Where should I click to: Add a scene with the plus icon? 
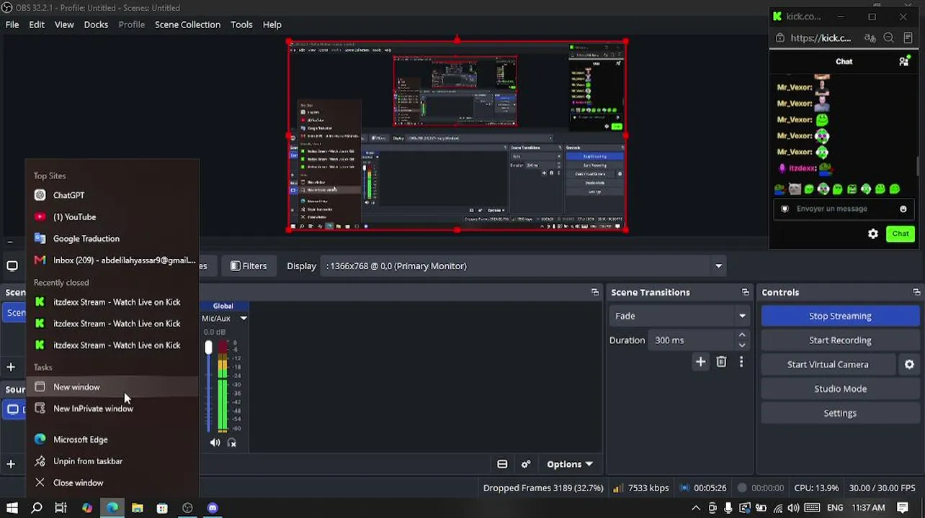[x=11, y=368]
